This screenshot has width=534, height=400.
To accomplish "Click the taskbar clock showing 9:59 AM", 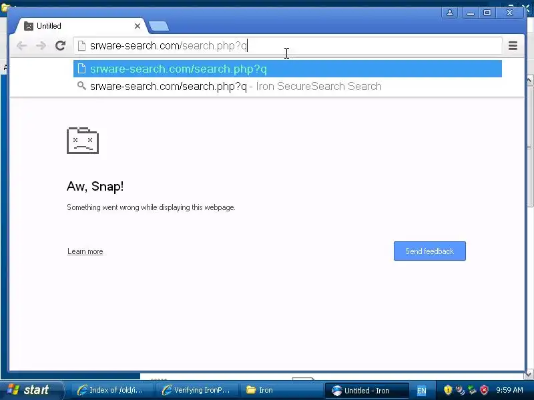I will (509, 390).
